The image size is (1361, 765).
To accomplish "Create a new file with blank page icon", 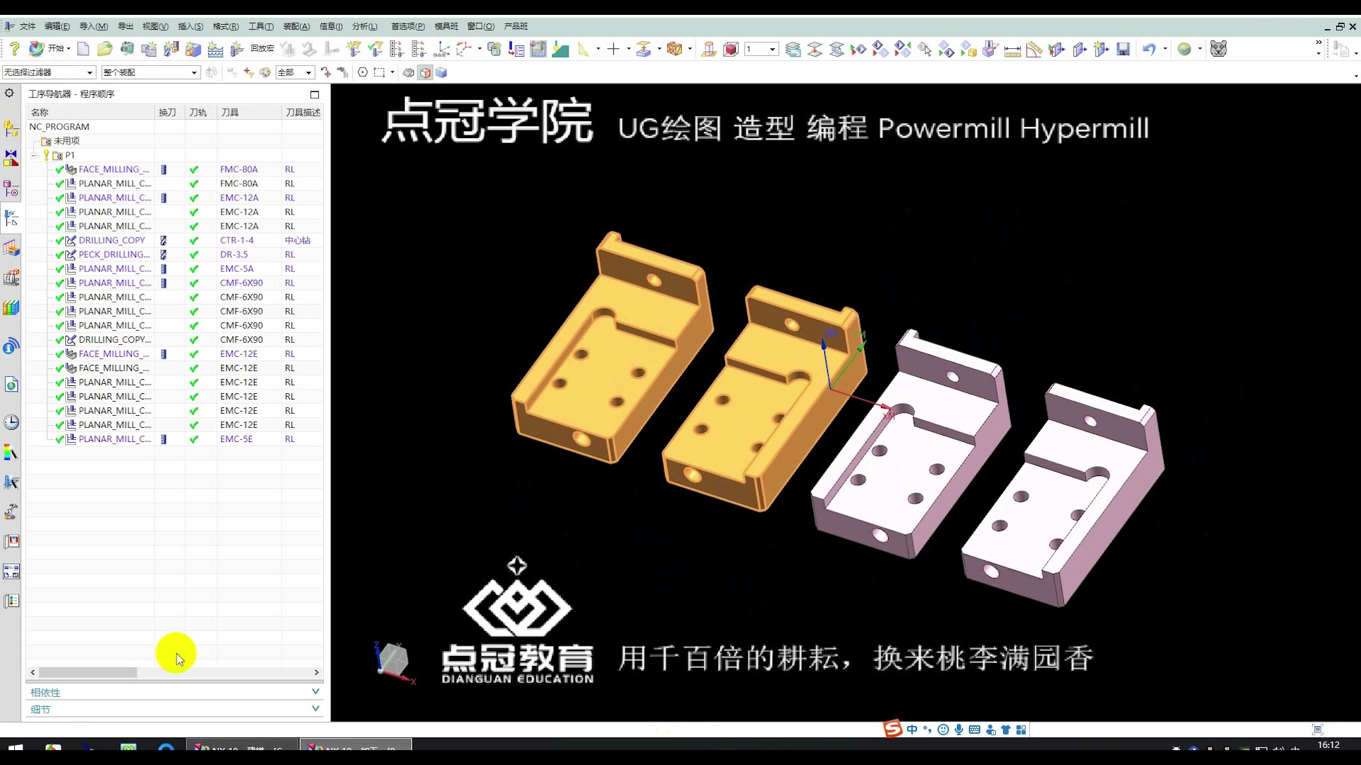I will point(83,49).
